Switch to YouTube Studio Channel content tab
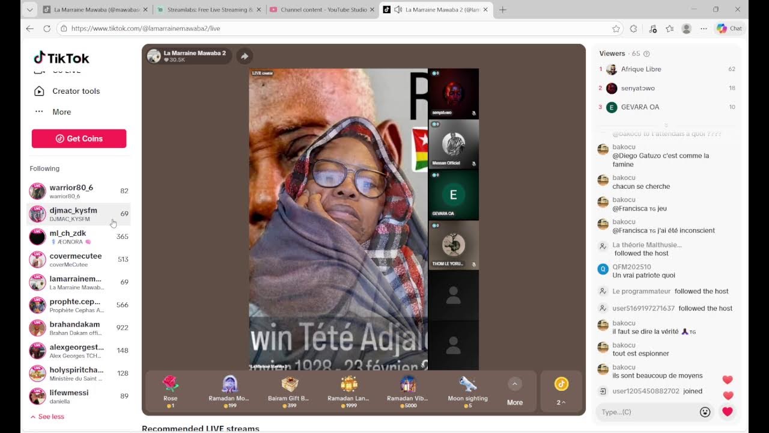The height and width of the screenshot is (433, 769). pyautogui.click(x=322, y=10)
